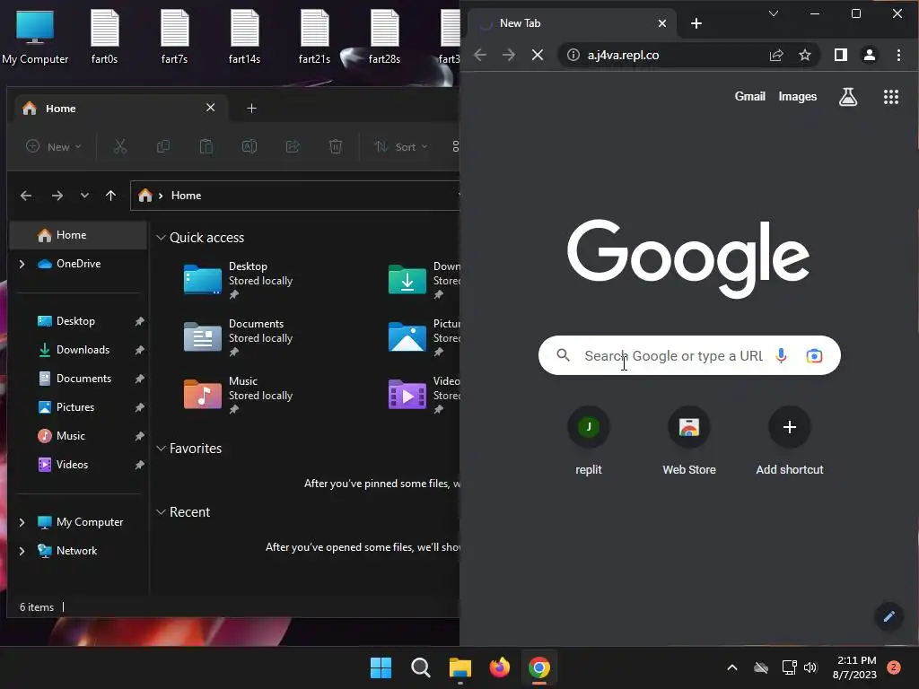Open the Windows Start menu
919x689 pixels.
(x=381, y=667)
